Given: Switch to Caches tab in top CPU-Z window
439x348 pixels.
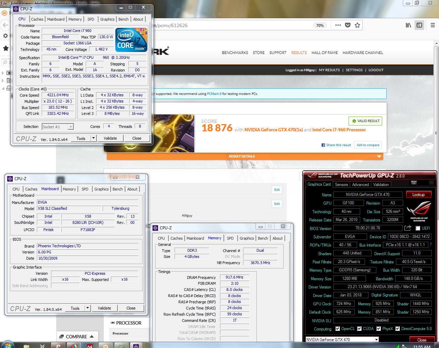Looking at the screenshot, I should (x=37, y=19).
